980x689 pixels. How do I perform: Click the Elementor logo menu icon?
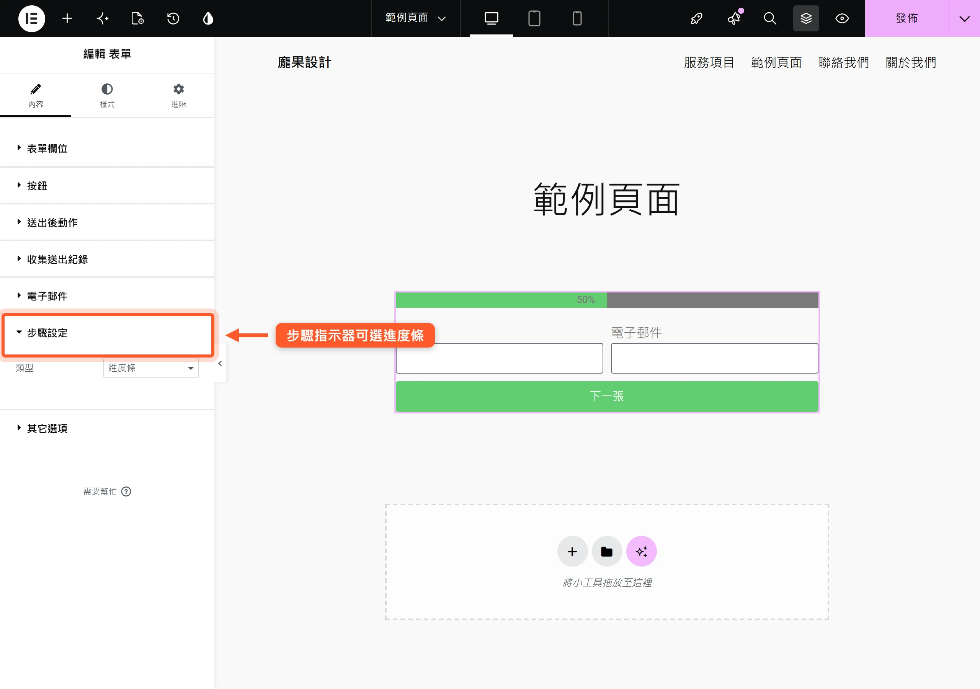[32, 18]
